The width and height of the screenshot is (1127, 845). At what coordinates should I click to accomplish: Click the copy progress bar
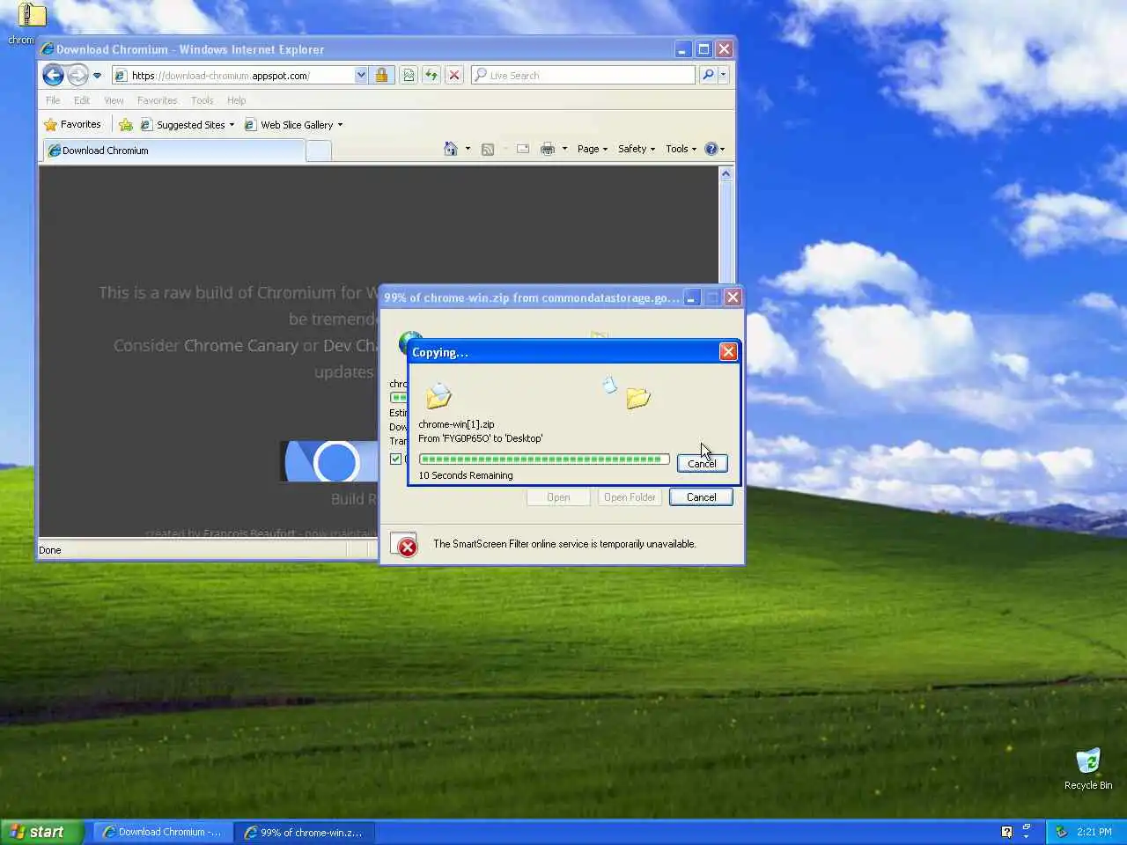pos(544,459)
